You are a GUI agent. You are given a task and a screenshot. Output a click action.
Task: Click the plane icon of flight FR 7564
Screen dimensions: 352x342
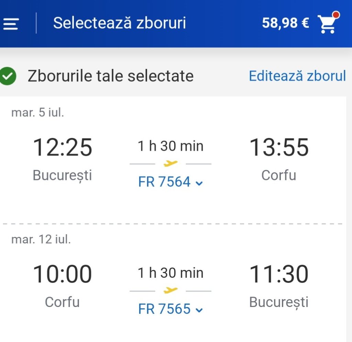pos(170,163)
